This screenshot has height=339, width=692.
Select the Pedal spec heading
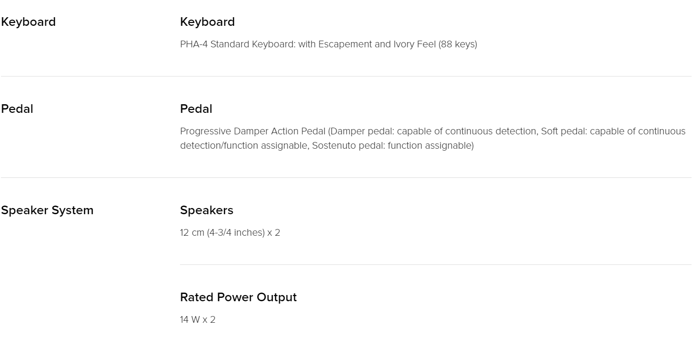196,109
